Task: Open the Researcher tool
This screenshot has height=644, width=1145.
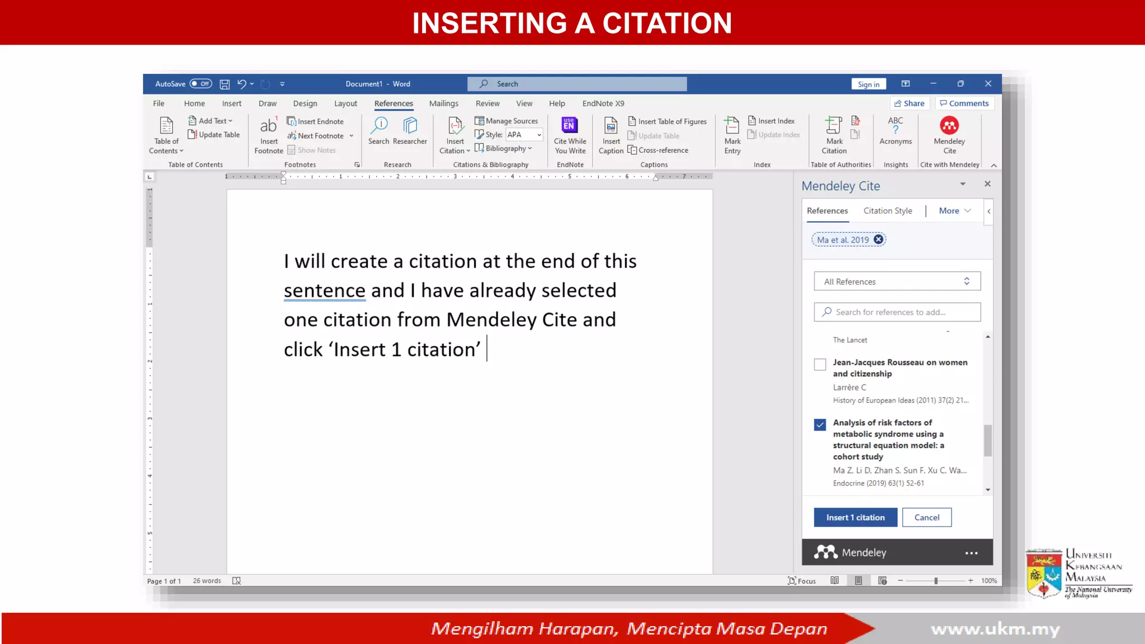Action: click(410, 131)
